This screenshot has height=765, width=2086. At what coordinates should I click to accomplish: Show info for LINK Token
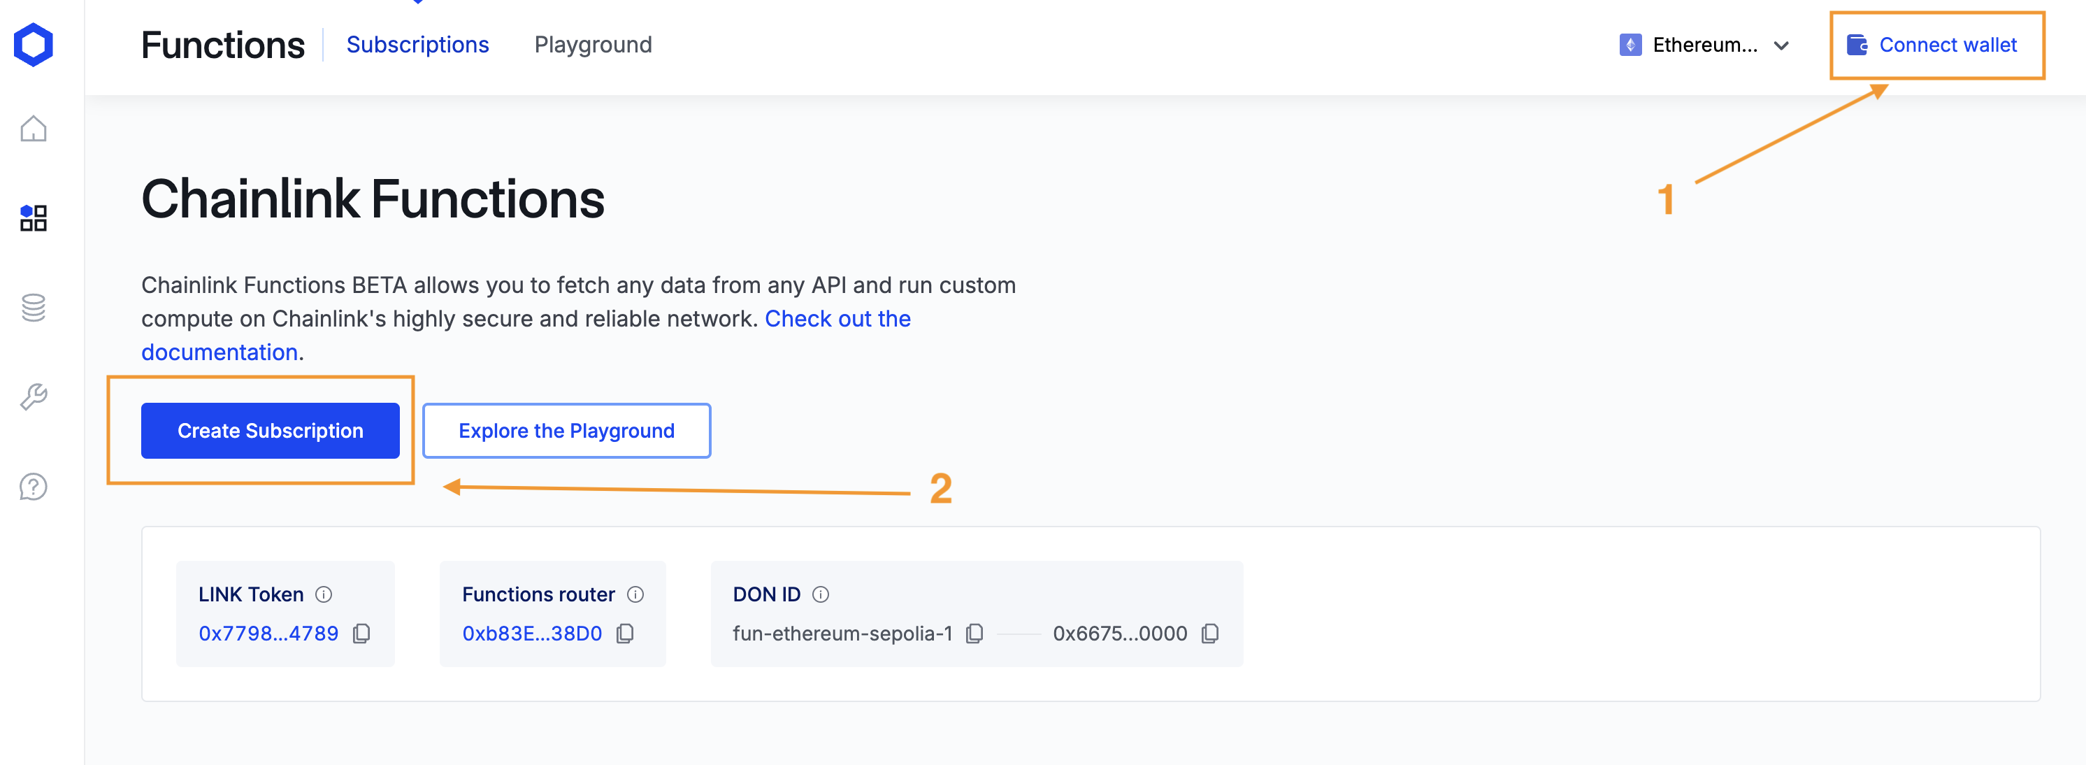point(324,595)
